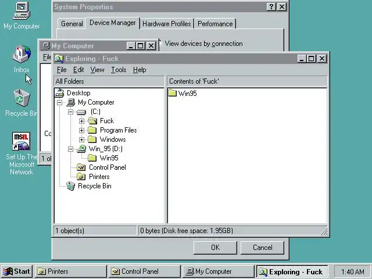
Task: Click the 1:40 AM taskbar clock
Action: click(353, 271)
